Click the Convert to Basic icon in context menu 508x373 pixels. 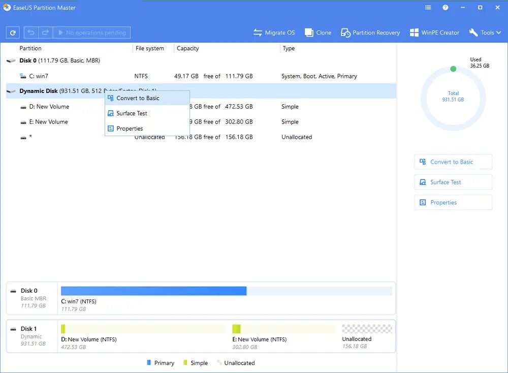click(110, 98)
